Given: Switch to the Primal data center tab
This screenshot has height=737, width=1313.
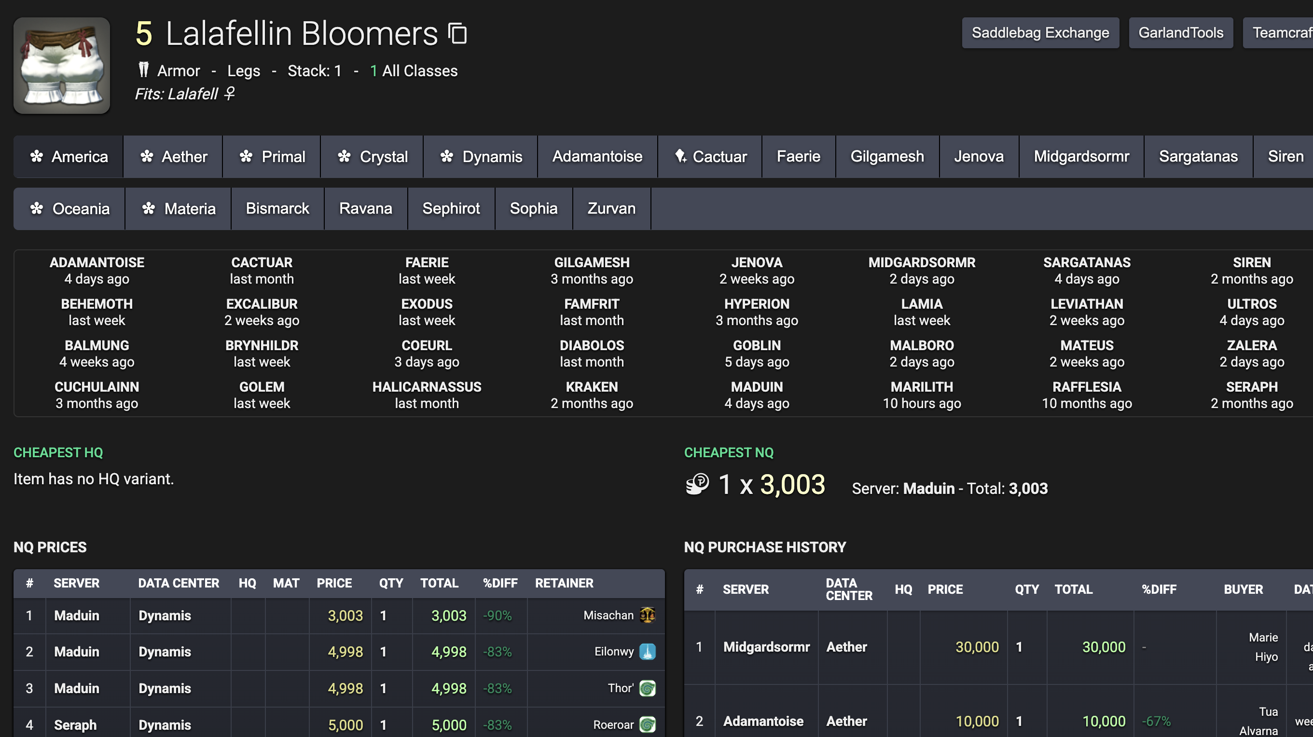Looking at the screenshot, I should [x=272, y=156].
